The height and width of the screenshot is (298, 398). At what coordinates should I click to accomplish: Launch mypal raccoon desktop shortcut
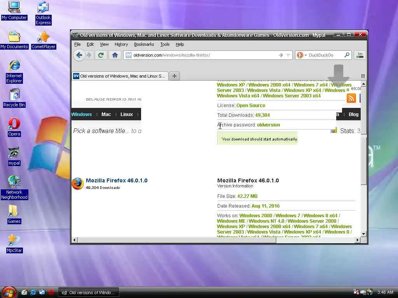(14, 156)
